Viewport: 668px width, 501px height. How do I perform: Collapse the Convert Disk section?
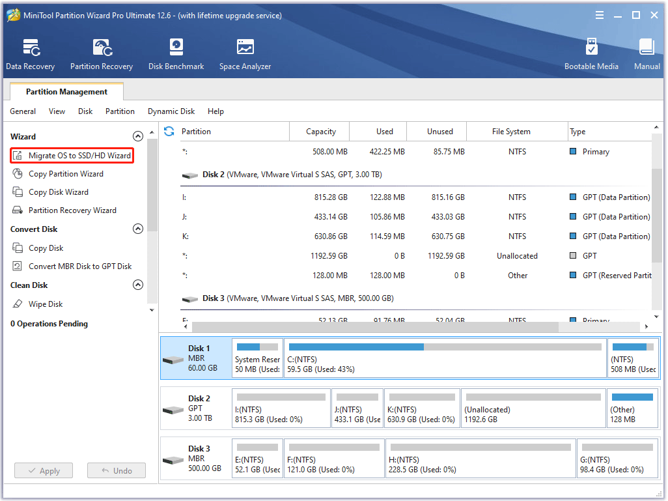point(137,229)
